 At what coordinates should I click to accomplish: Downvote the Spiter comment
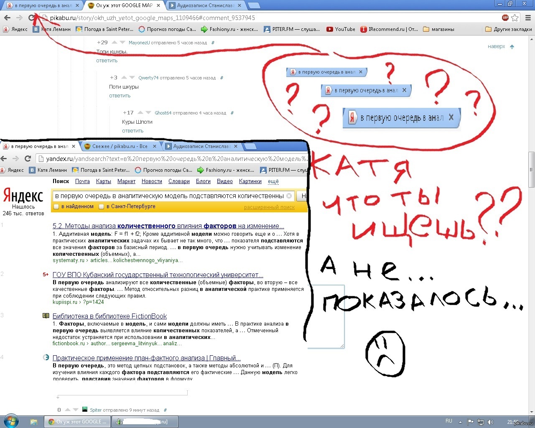75,410
